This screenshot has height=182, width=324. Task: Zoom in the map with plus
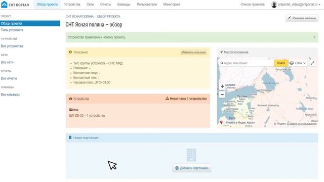pyautogui.click(x=222, y=86)
